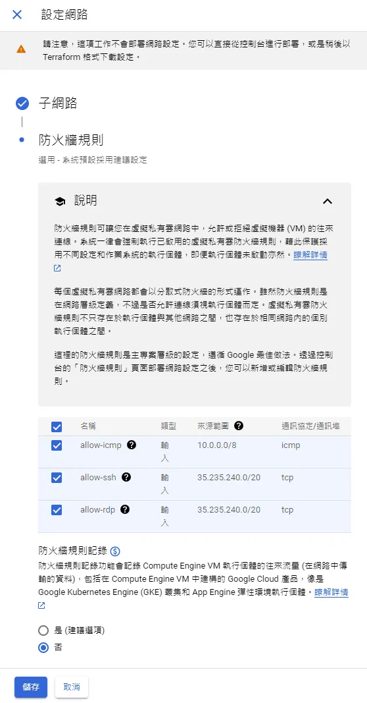Click the 設定網路 panel title
Screen dimensions: 367x703
pos(64,14)
